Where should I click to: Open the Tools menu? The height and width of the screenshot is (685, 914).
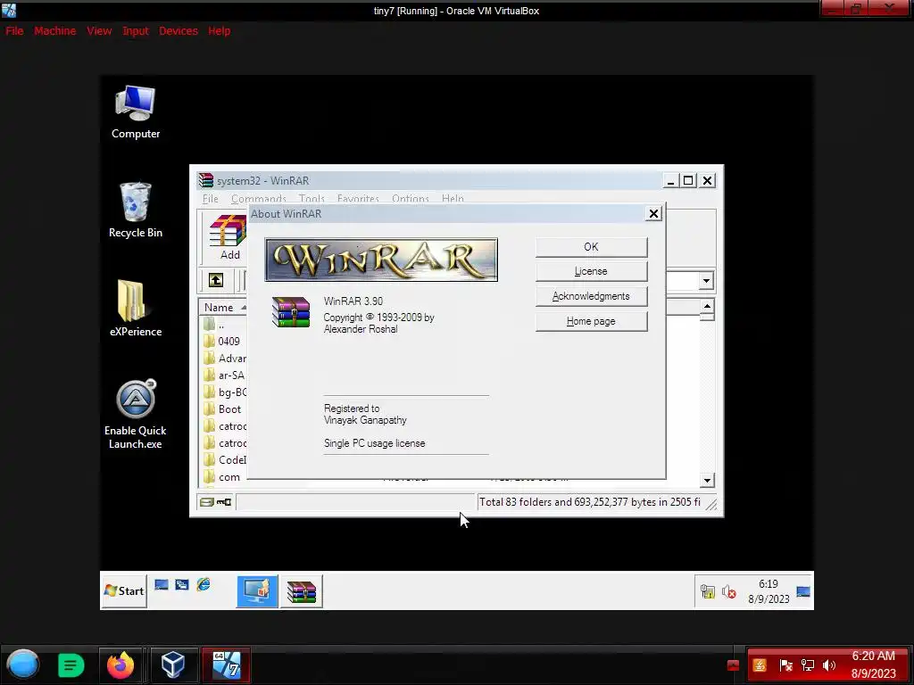click(312, 199)
